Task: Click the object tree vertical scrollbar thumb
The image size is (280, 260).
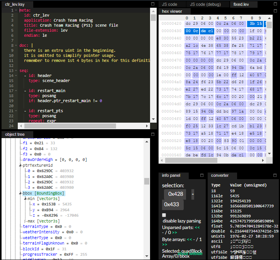Action: tap(147, 181)
